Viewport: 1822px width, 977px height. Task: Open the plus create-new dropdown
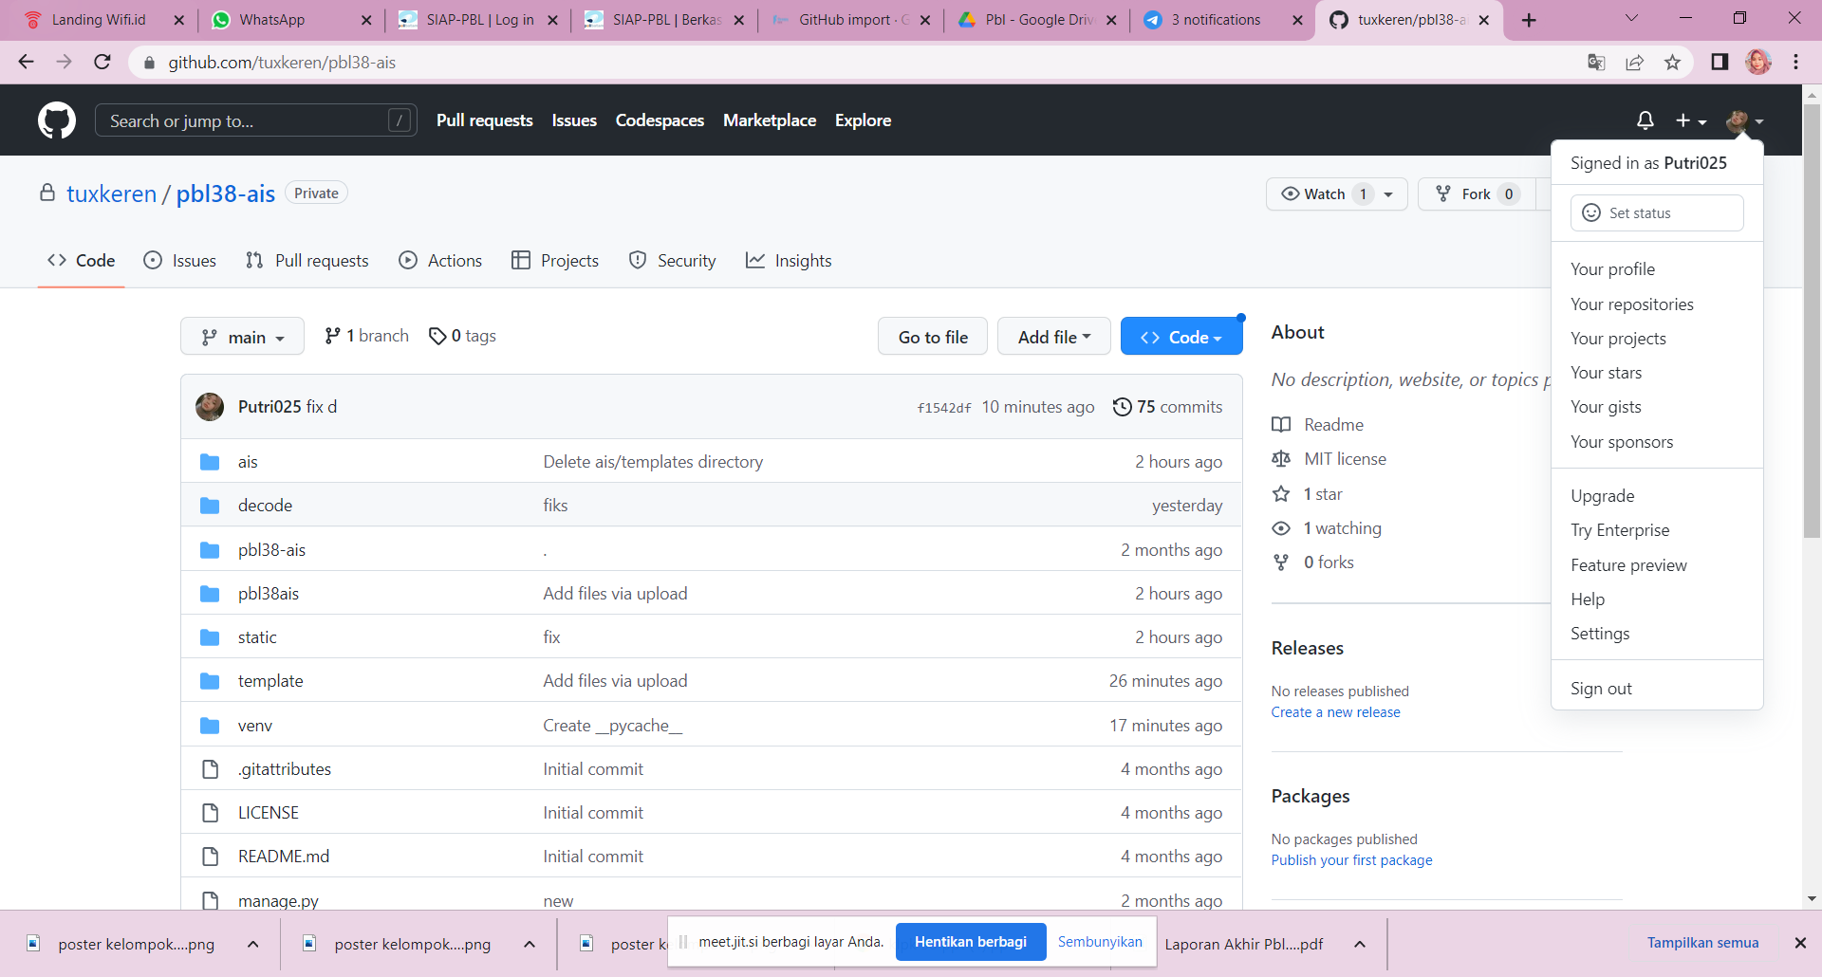[x=1691, y=120]
